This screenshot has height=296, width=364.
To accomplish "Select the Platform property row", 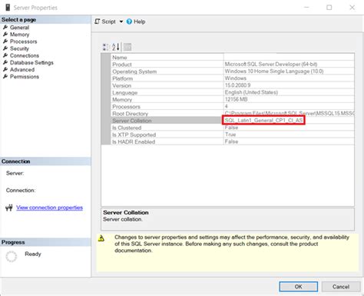I will (x=233, y=78).
